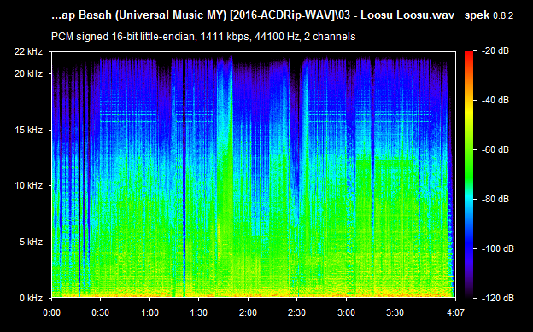This screenshot has width=533, height=332.
Task: Click the 5 kHz frequency label
Action: pyautogui.click(x=32, y=242)
